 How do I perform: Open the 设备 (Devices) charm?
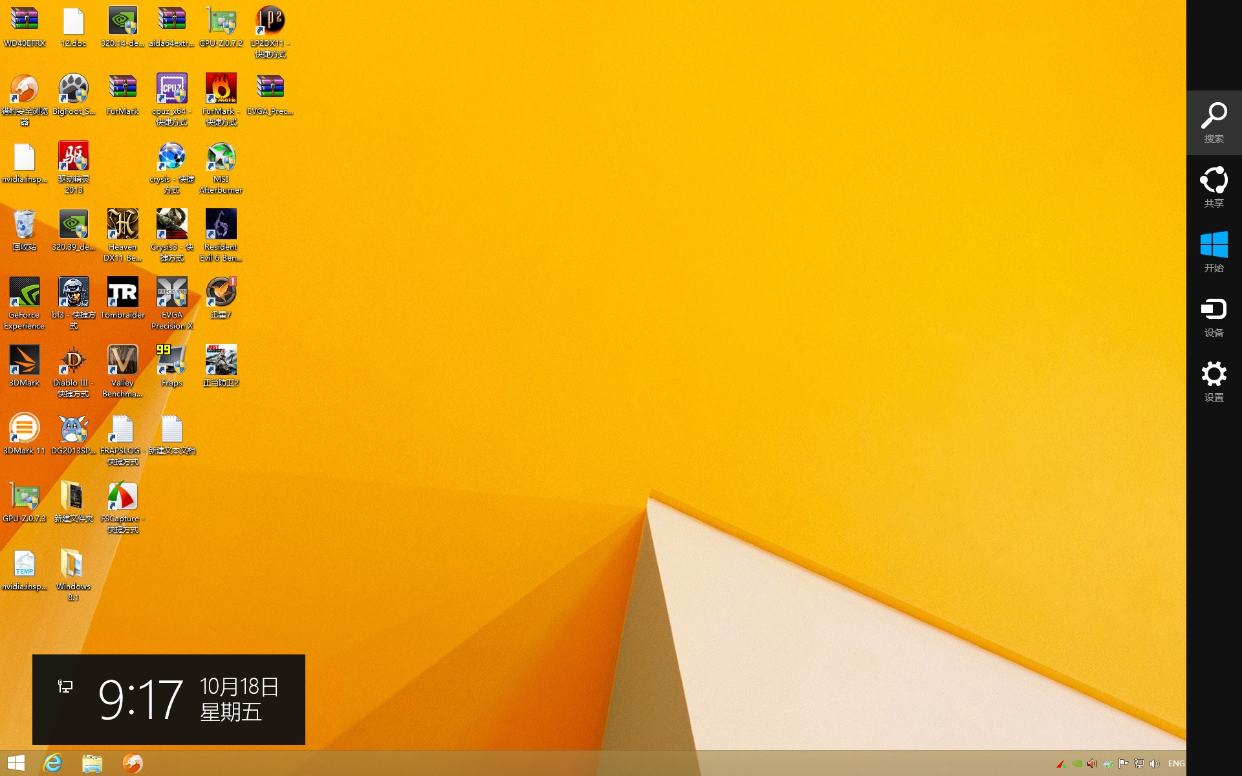coord(1214,317)
